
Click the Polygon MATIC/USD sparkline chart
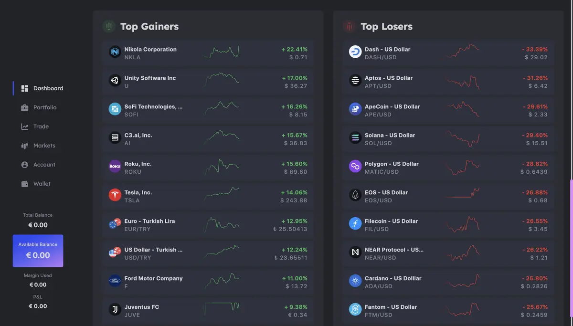coord(462,167)
